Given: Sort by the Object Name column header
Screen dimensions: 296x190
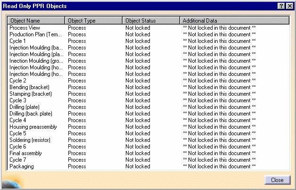Looking at the screenshot, I should point(36,21).
